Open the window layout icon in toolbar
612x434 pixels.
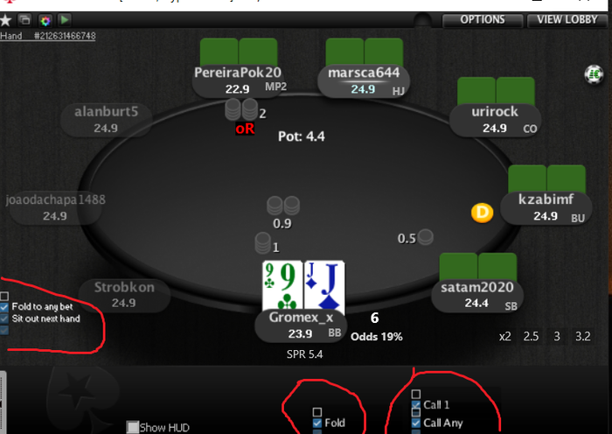click(25, 19)
